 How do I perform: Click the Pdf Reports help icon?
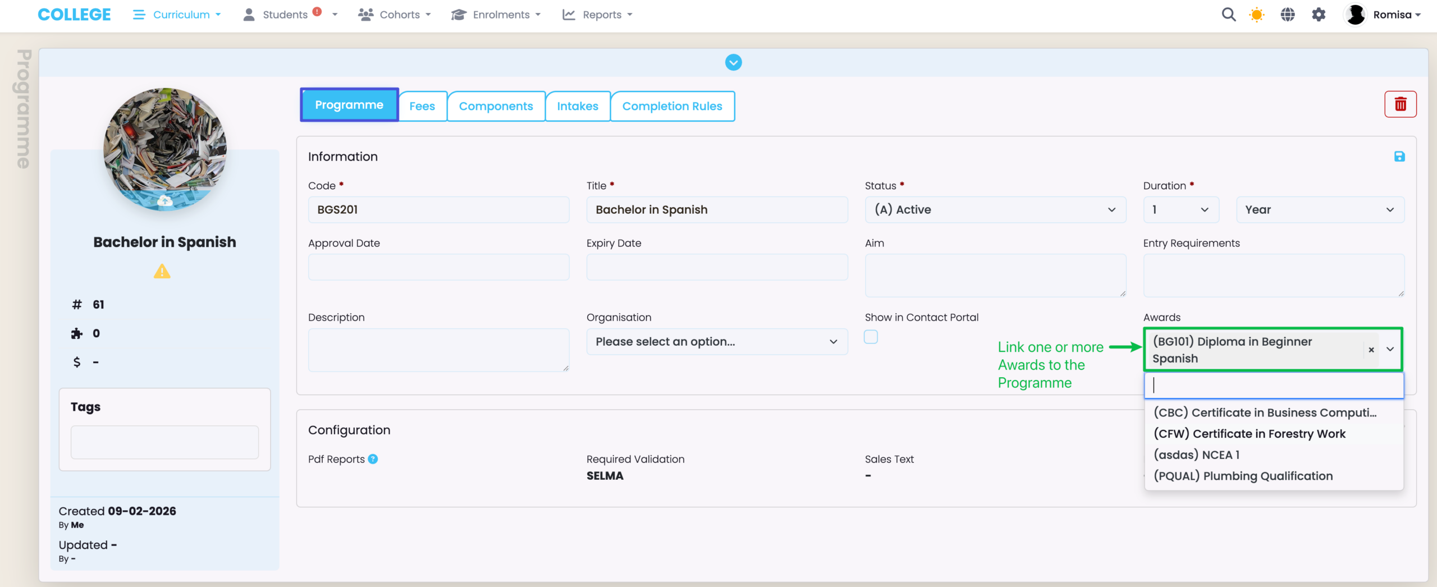click(x=373, y=459)
